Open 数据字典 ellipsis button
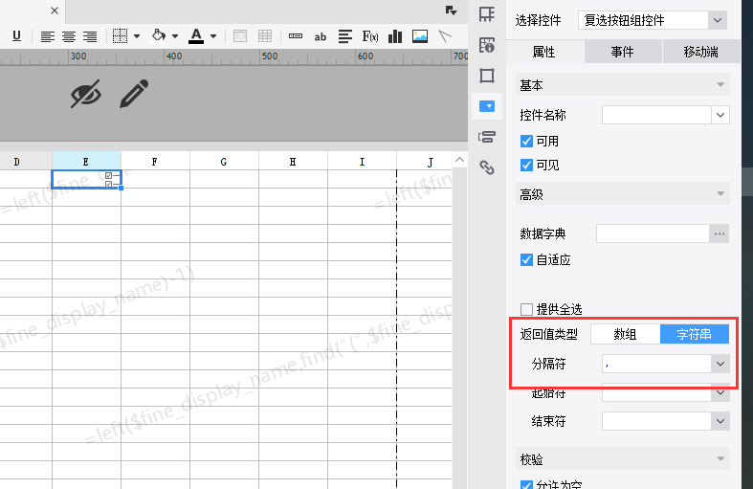Screen dimensions: 753x489 (x=719, y=233)
